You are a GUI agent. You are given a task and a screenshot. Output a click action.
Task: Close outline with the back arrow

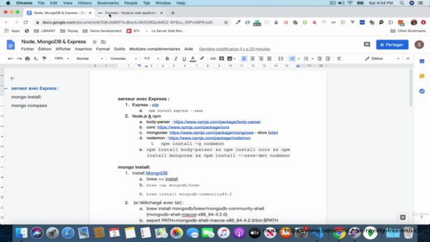pyautogui.click(x=13, y=78)
